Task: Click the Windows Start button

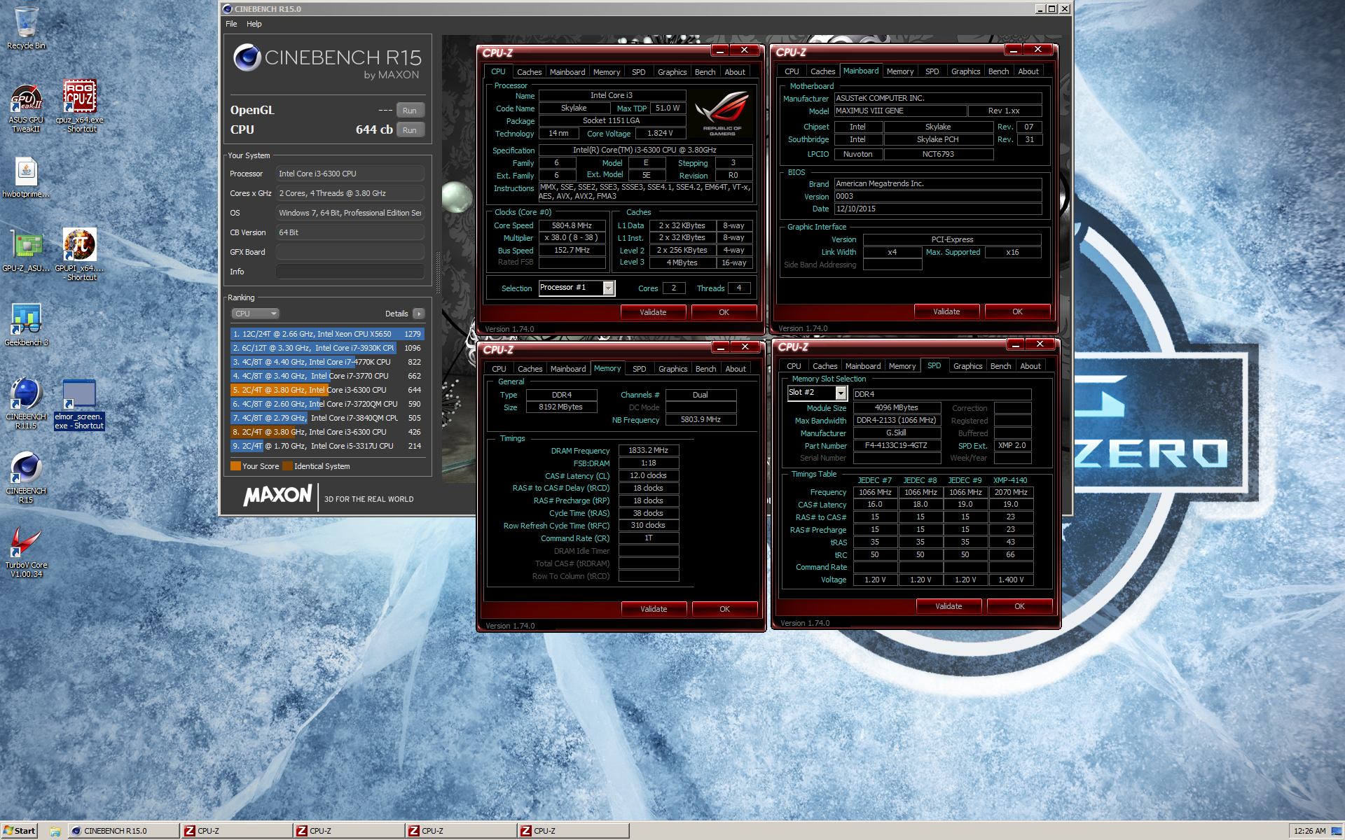Action: (x=19, y=831)
